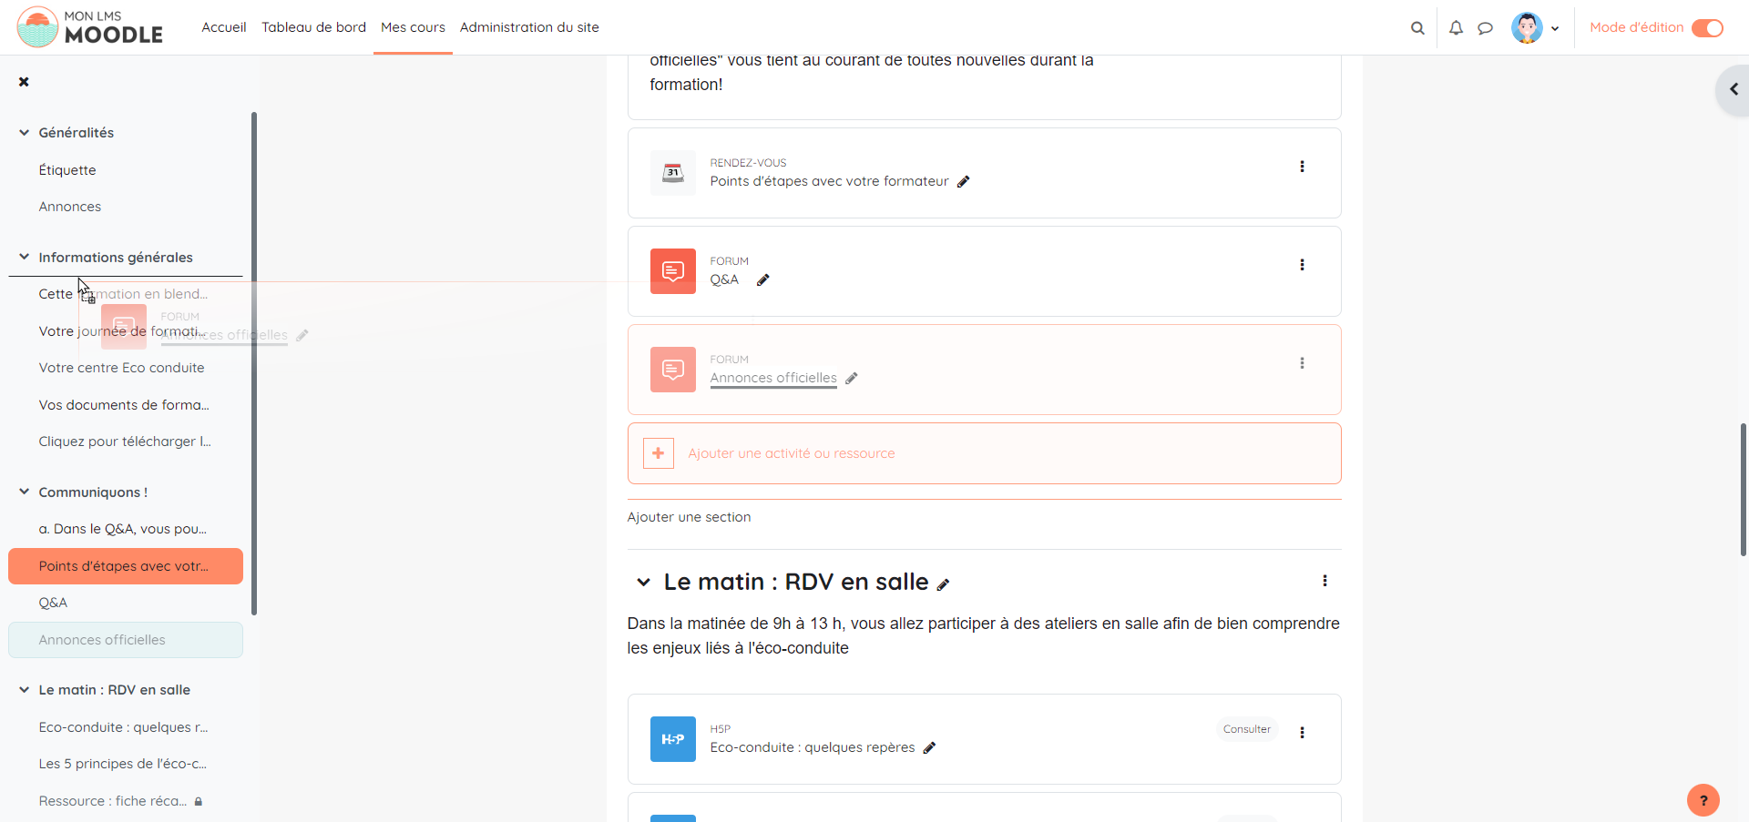Open the three-dot menu for the Rendez-vous activity
The image size is (1749, 822).
1302,167
